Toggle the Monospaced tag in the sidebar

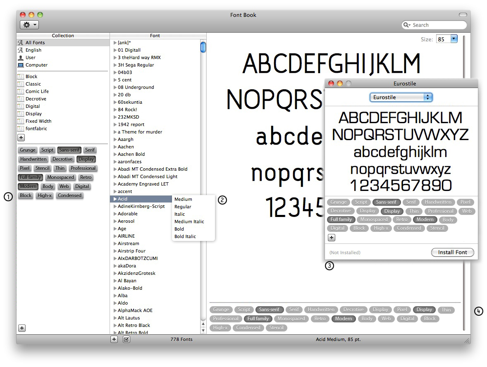[x=60, y=177]
